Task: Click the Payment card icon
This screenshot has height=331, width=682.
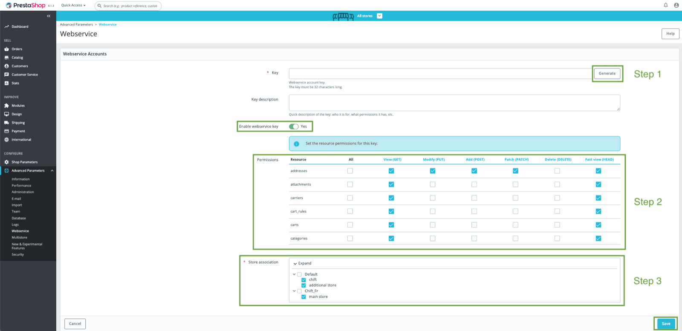Action: click(6, 131)
